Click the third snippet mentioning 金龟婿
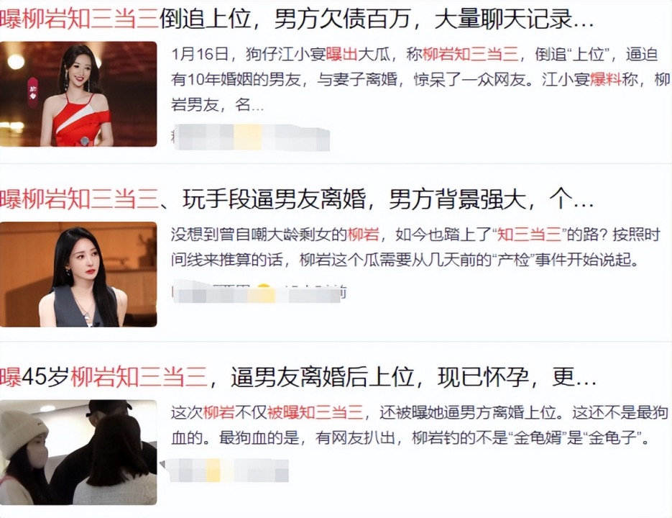This screenshot has width=672, height=518. click(419, 425)
